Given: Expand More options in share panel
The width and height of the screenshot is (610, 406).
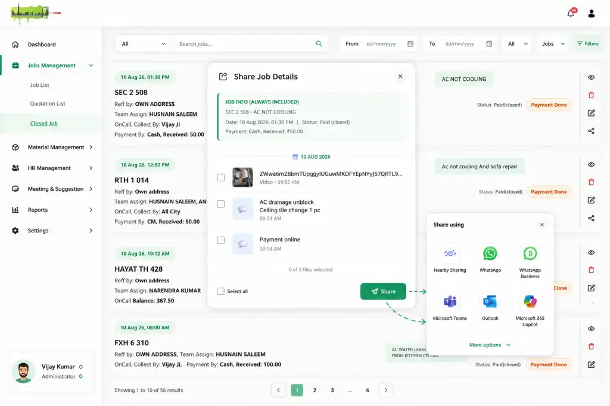Looking at the screenshot, I should tap(490, 345).
